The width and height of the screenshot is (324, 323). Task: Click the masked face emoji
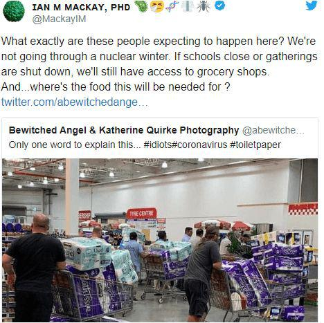(x=157, y=6)
